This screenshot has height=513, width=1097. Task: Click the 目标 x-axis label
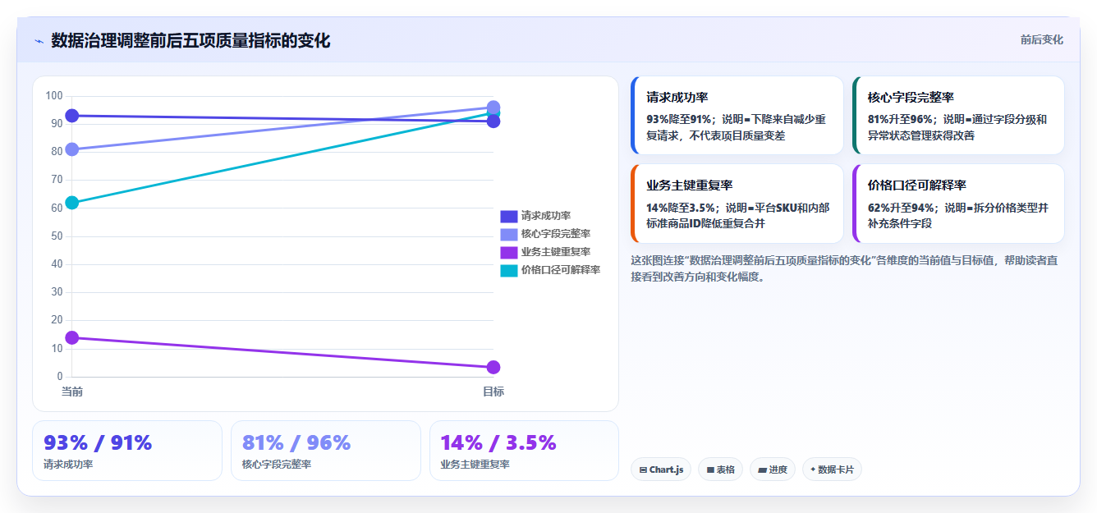(493, 392)
